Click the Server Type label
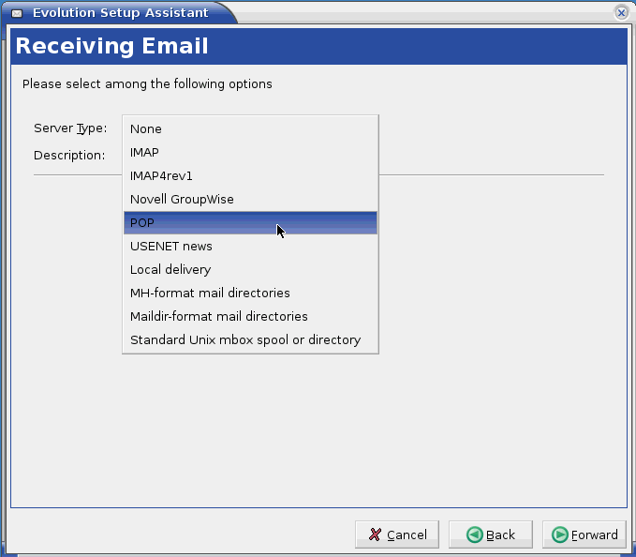 [70, 128]
